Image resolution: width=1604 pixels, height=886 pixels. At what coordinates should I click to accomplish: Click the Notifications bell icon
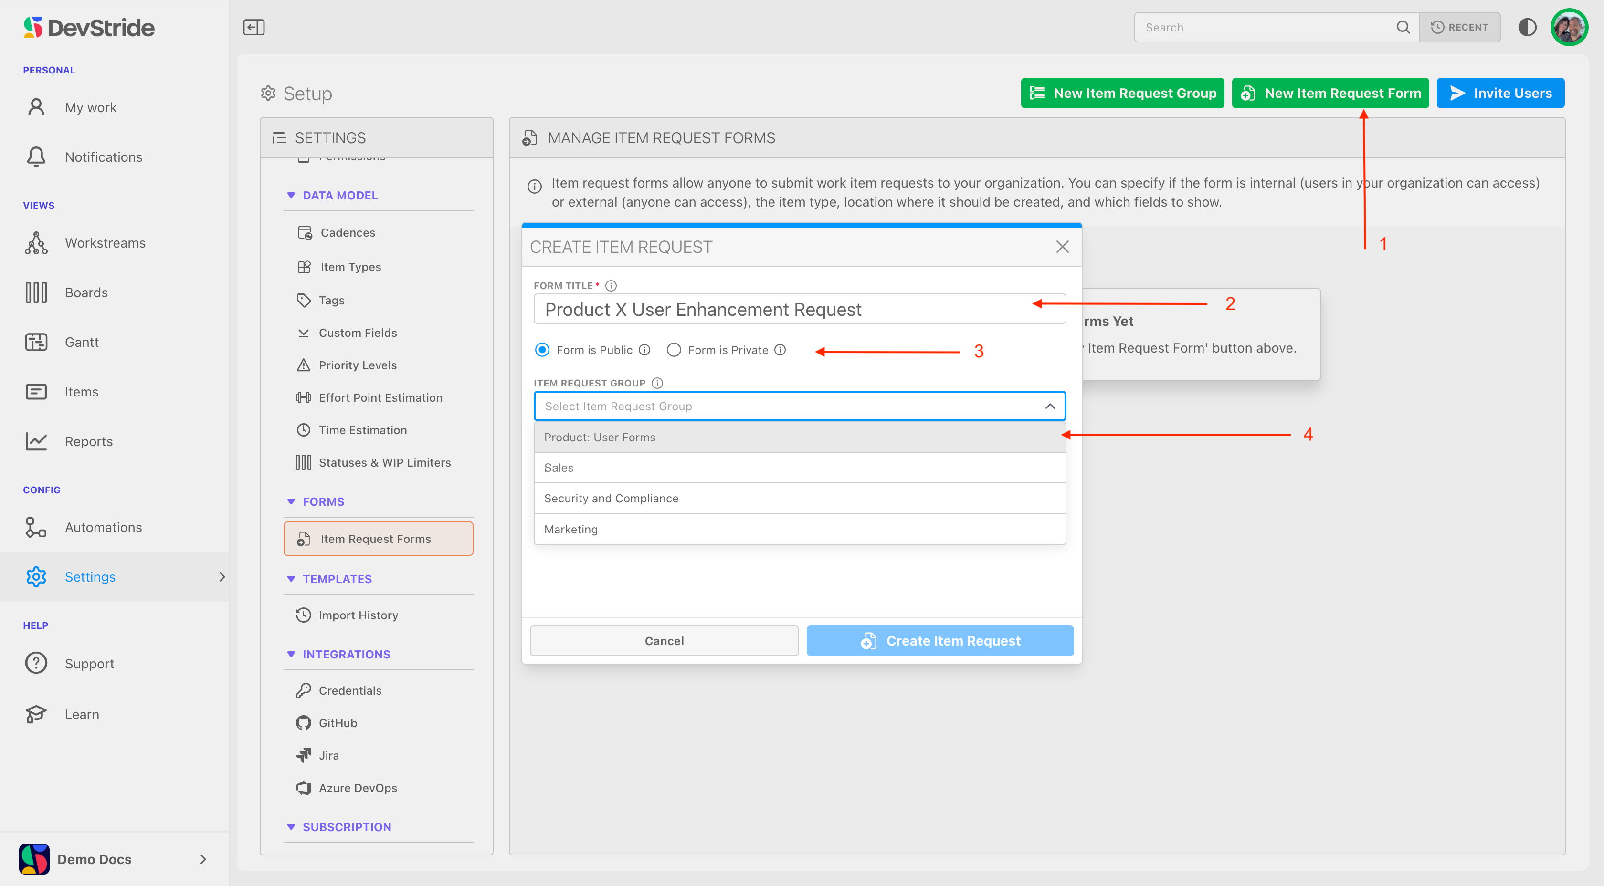[x=36, y=157]
